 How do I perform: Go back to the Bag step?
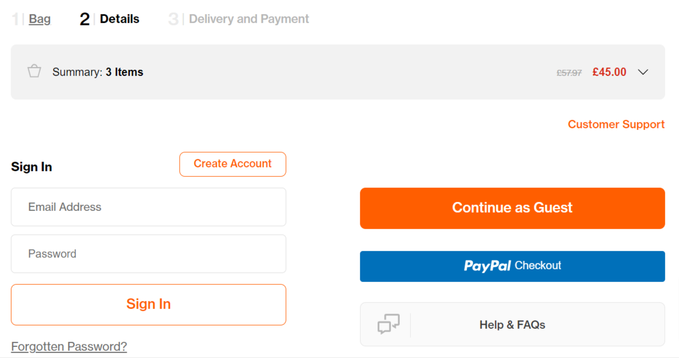(40, 19)
